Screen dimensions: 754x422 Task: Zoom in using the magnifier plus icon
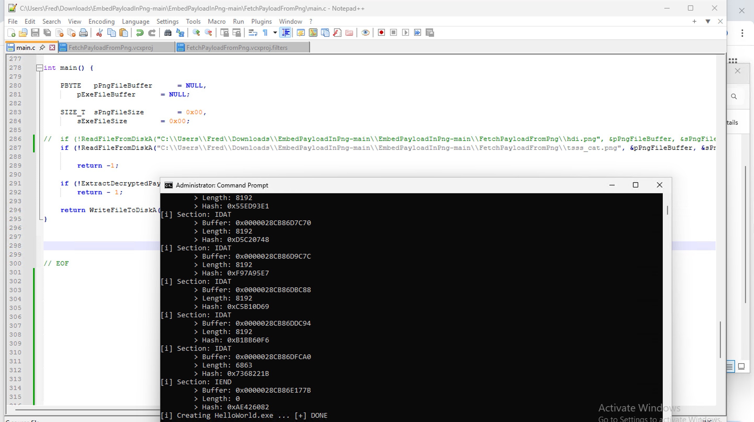tap(196, 32)
